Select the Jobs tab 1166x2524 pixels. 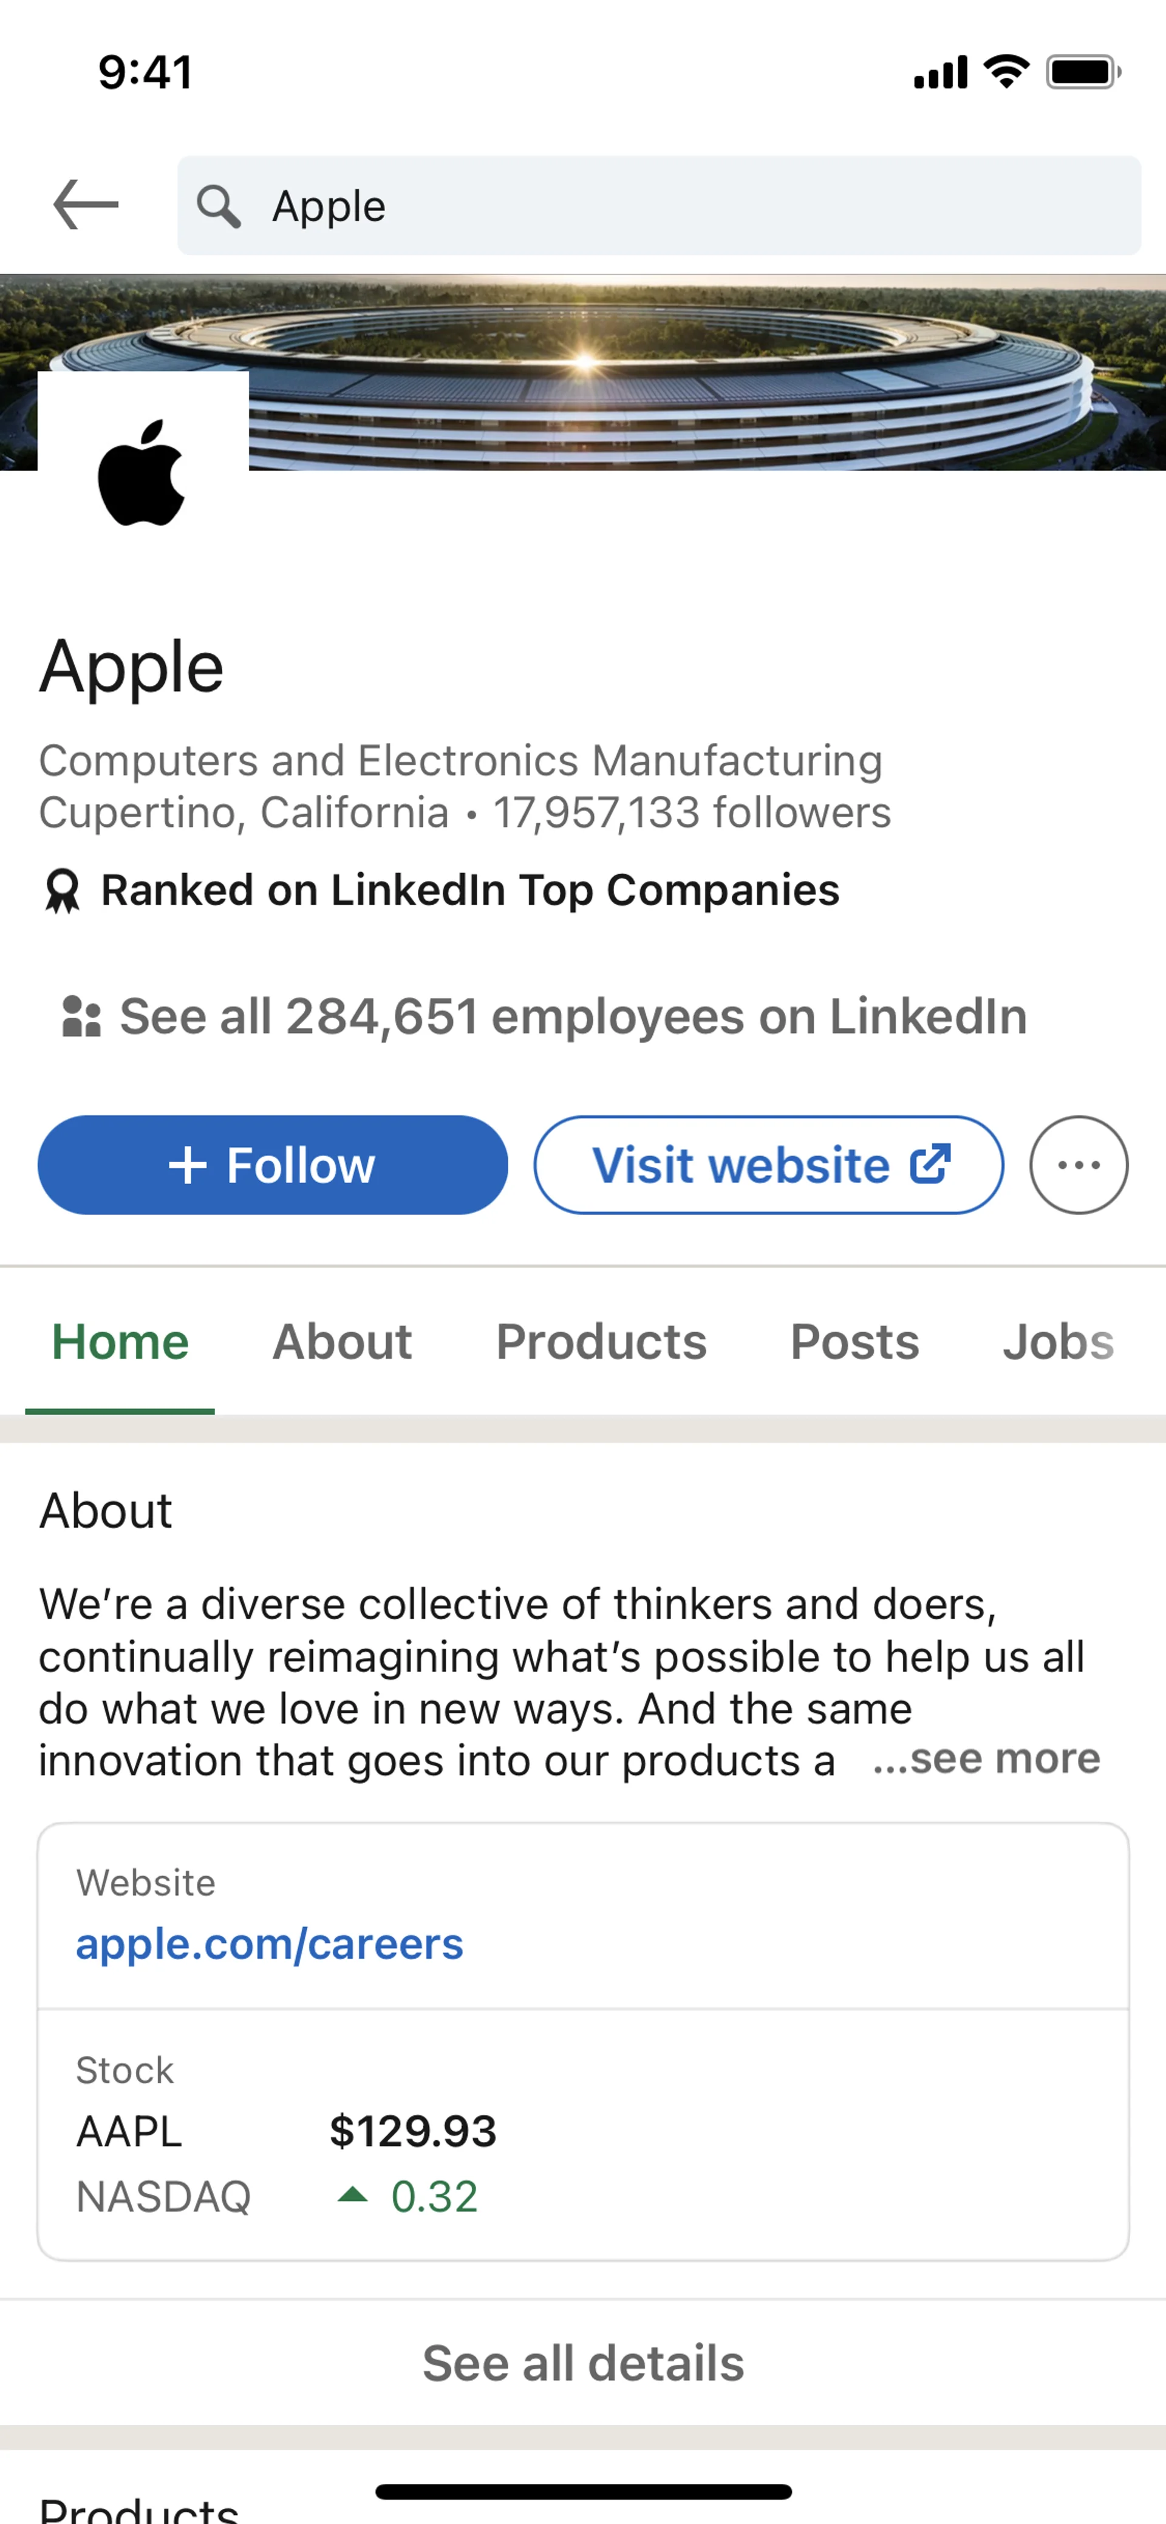[1057, 1341]
